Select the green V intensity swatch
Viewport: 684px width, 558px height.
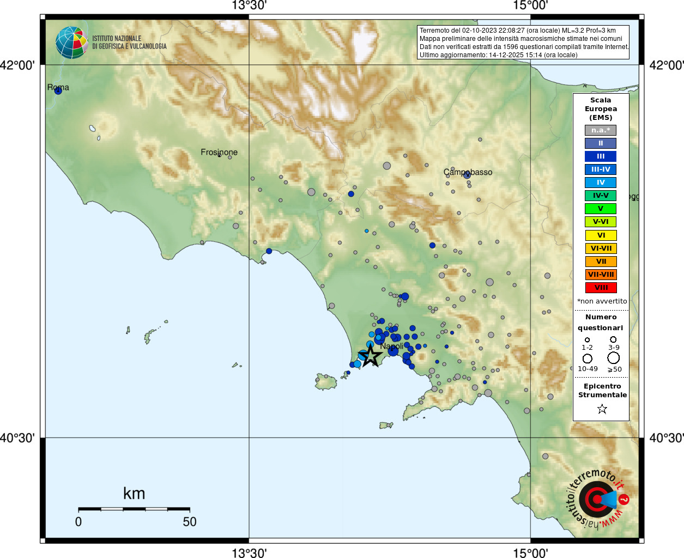click(601, 209)
